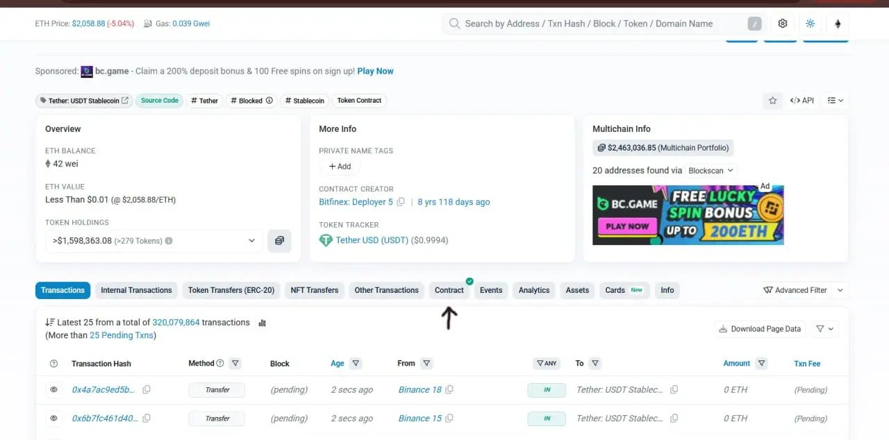Open the Bitfinex: Deployer 5 link
889x440 pixels.
[356, 202]
